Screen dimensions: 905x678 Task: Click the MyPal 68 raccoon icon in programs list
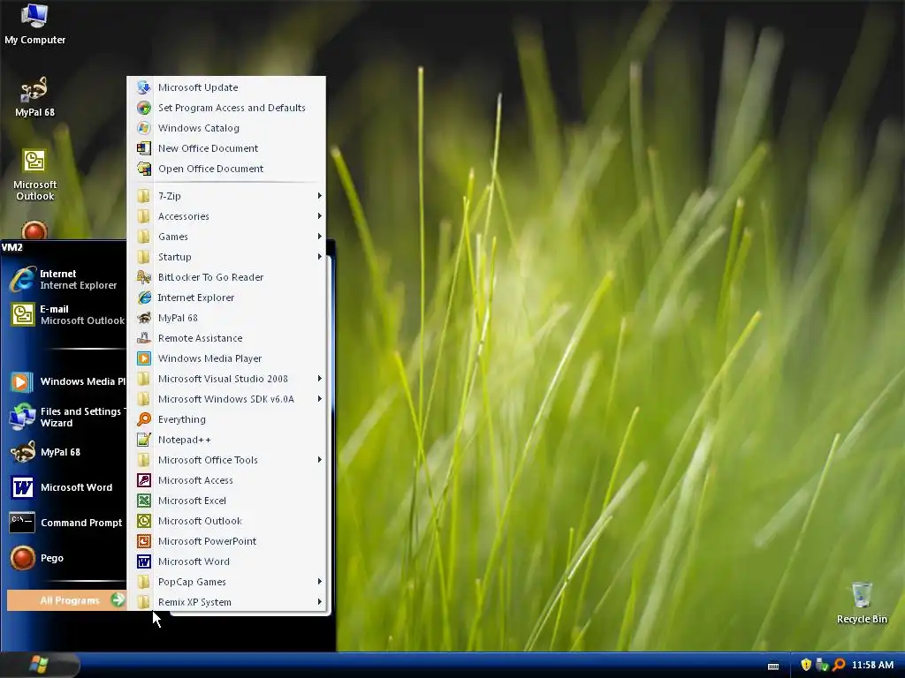144,318
